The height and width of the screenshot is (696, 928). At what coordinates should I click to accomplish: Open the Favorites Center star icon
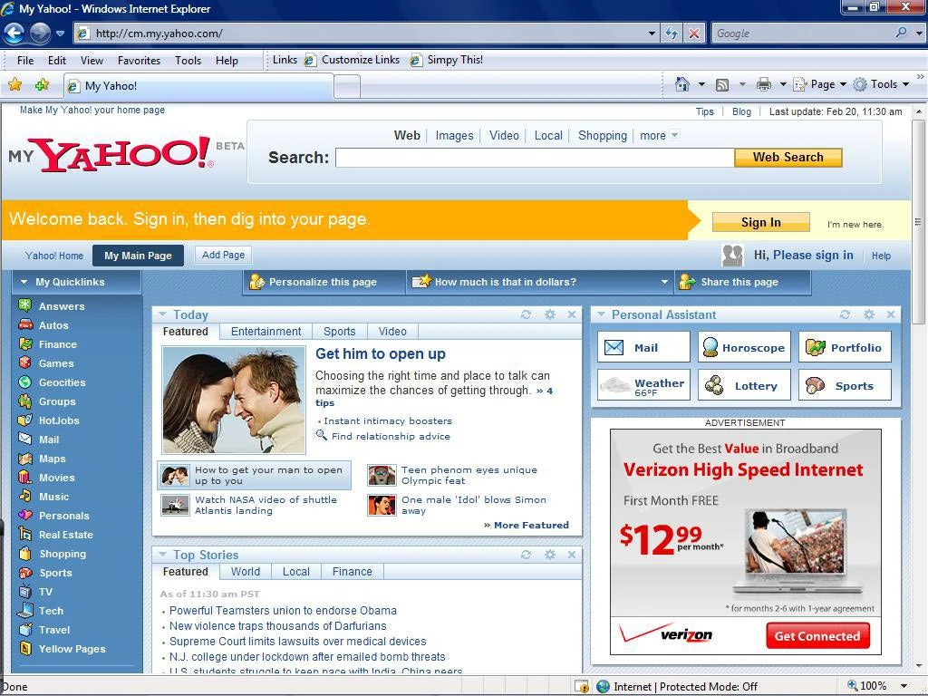pyautogui.click(x=15, y=83)
